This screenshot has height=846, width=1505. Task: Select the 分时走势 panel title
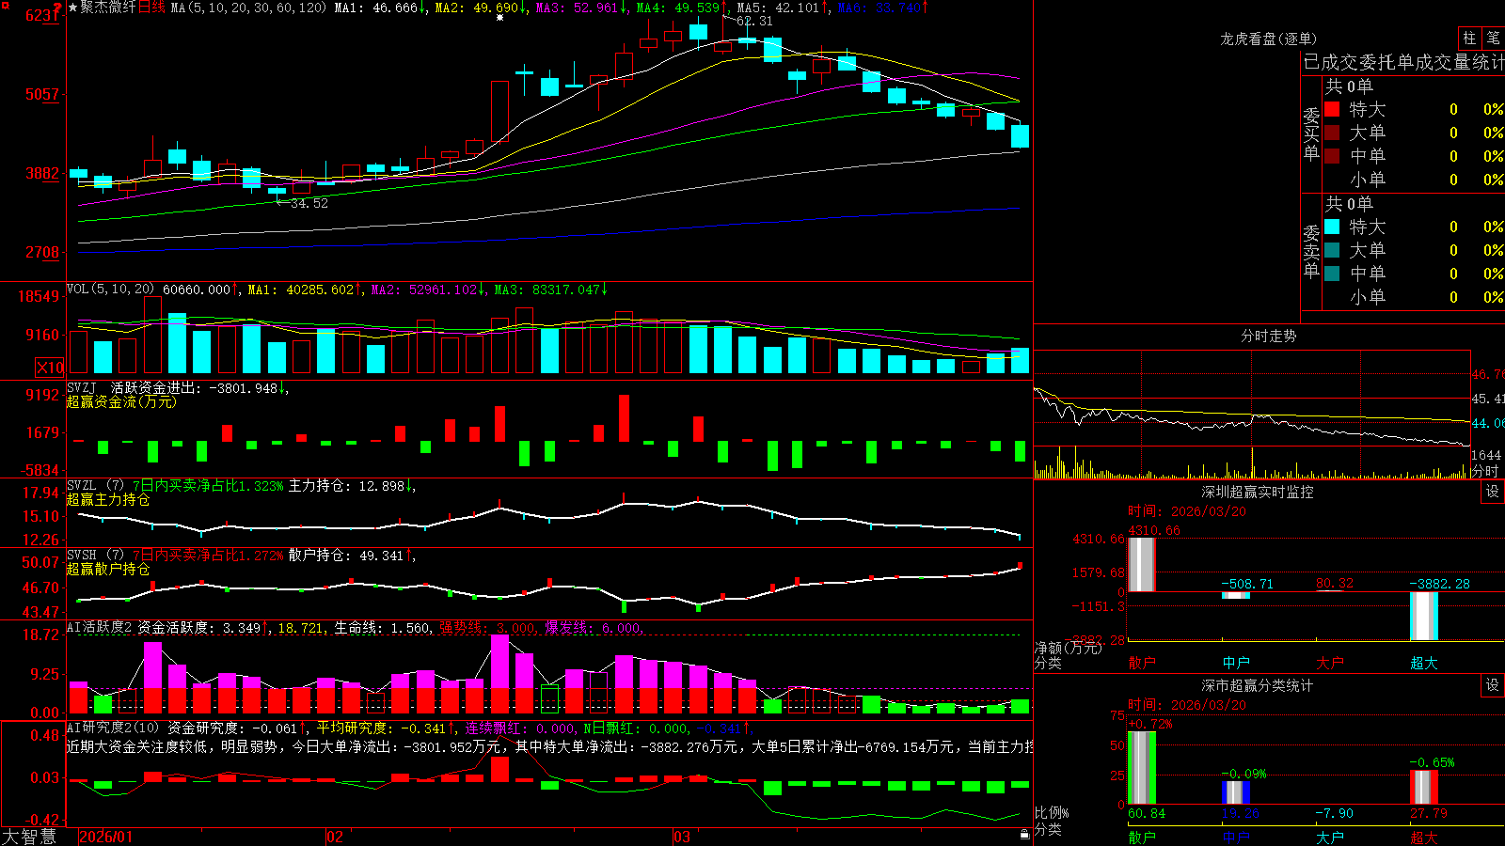1268,336
